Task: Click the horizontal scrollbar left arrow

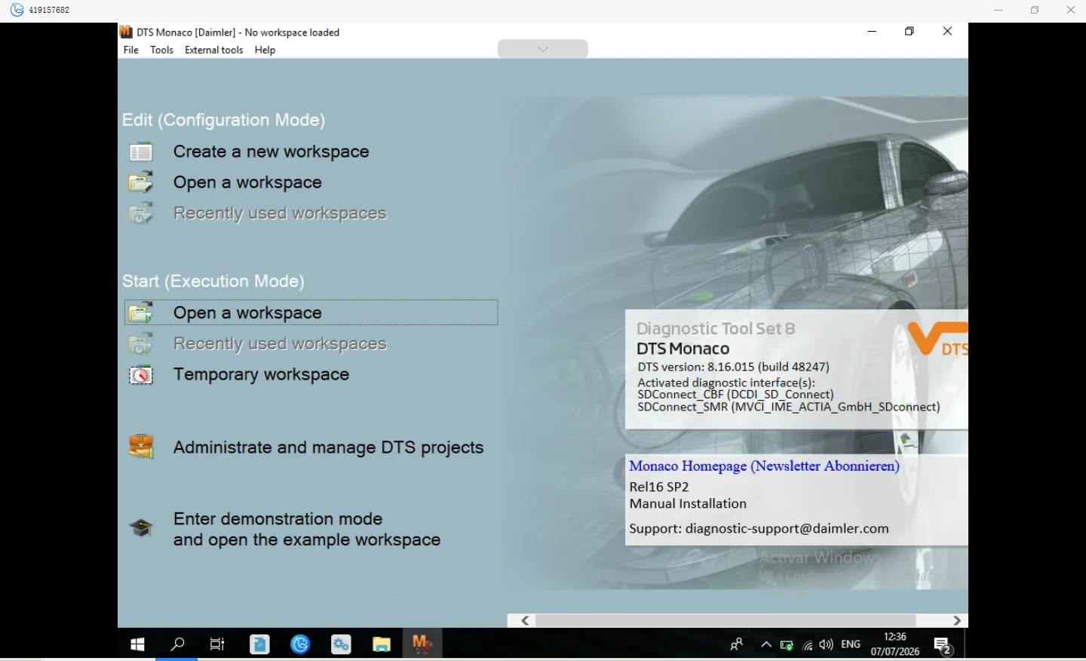Action: (525, 620)
